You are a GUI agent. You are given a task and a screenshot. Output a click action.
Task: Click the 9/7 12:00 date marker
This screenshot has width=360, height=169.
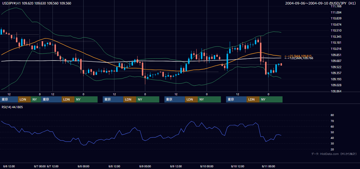(53, 166)
